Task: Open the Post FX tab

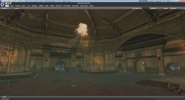Action: 24,6
